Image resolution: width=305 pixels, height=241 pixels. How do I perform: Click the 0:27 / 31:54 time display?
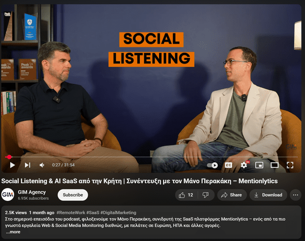point(63,165)
